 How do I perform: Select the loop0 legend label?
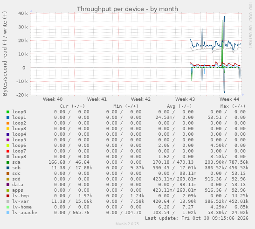click(19, 112)
